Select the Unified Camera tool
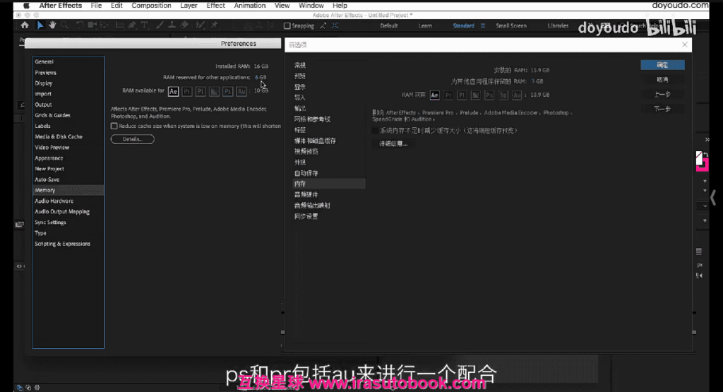This screenshot has height=392, width=723. 92,25
